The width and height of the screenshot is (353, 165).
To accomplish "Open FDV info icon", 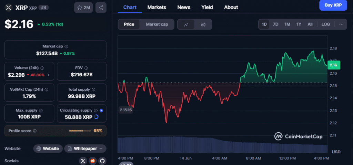I will point(86,68).
